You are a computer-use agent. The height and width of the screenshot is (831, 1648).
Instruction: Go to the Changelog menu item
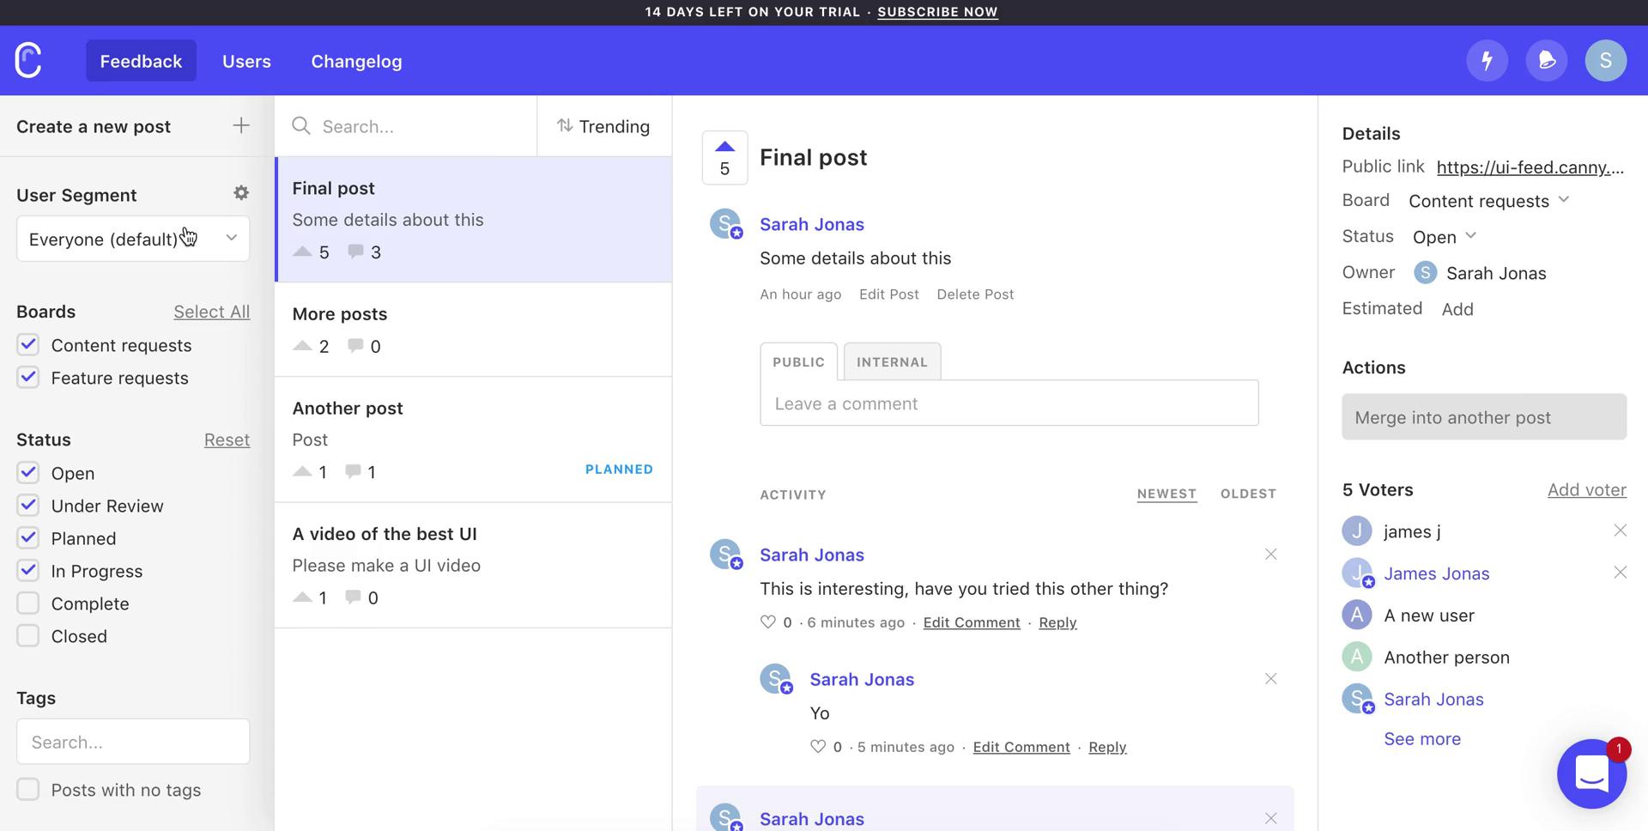click(356, 61)
